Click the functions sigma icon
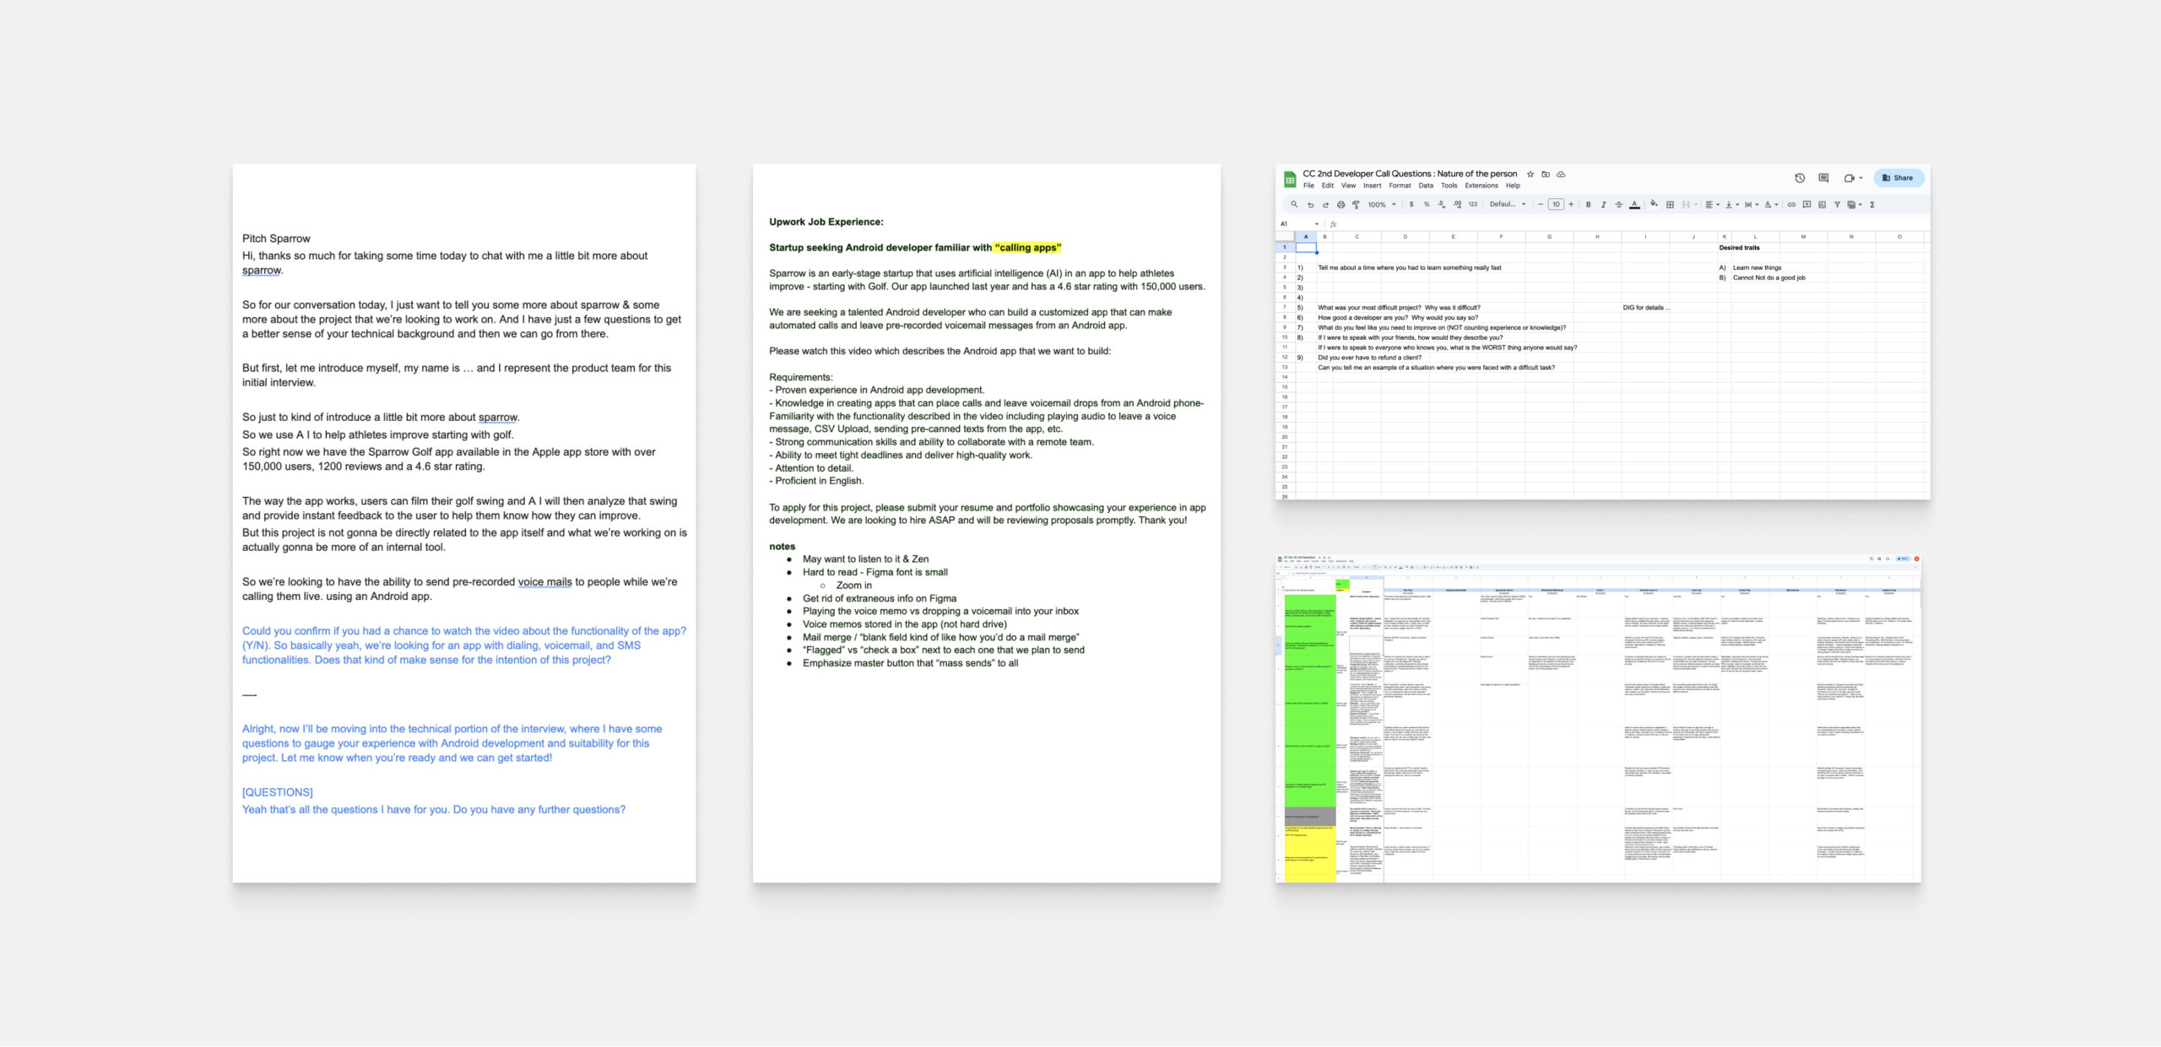The height and width of the screenshot is (1047, 2161). pos(1872,205)
